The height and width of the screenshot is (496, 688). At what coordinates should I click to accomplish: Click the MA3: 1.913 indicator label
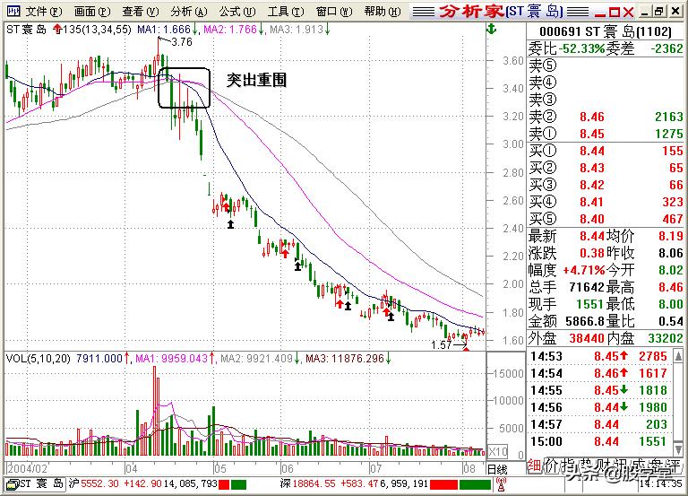pyautogui.click(x=300, y=30)
